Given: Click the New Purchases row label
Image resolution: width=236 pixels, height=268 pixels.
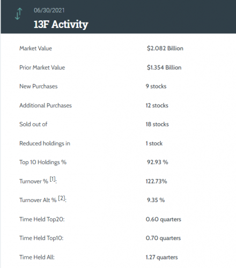Looking at the screenshot, I should tap(39, 86).
